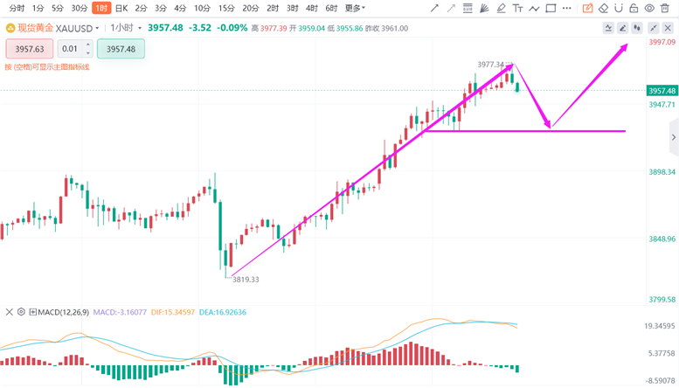Toggle the lock drawings icon
The height and width of the screenshot is (388, 679).
click(635, 8)
